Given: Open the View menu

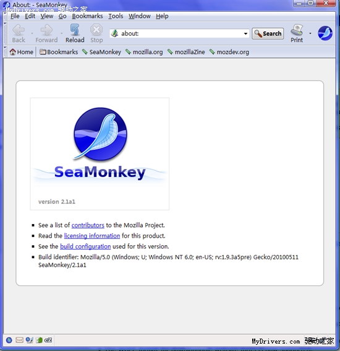Looking at the screenshot, I should click(47, 16).
